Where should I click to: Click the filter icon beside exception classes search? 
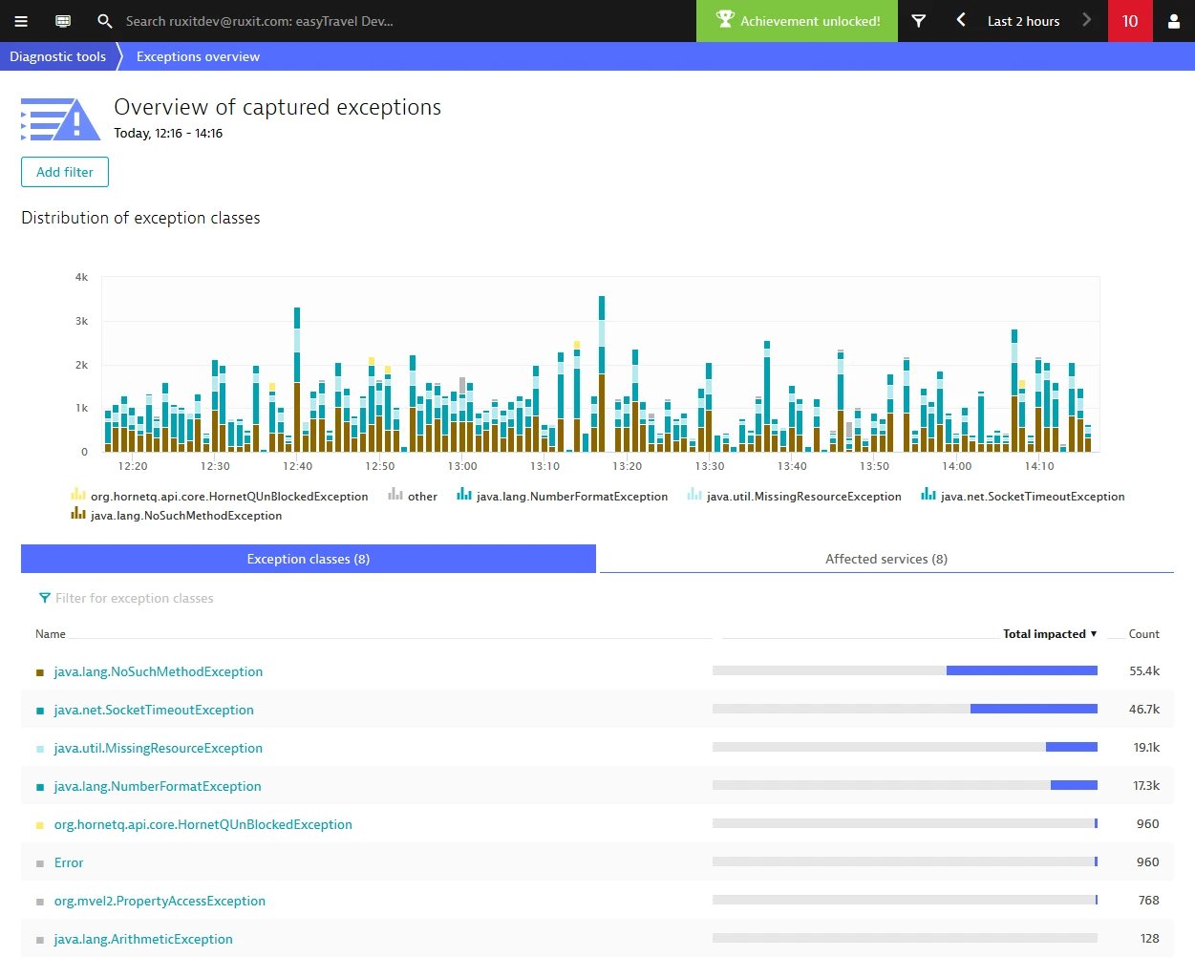coord(44,597)
